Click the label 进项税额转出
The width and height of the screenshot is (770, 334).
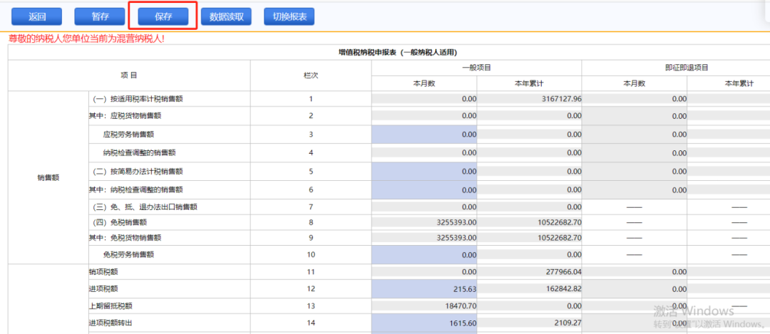tap(111, 323)
